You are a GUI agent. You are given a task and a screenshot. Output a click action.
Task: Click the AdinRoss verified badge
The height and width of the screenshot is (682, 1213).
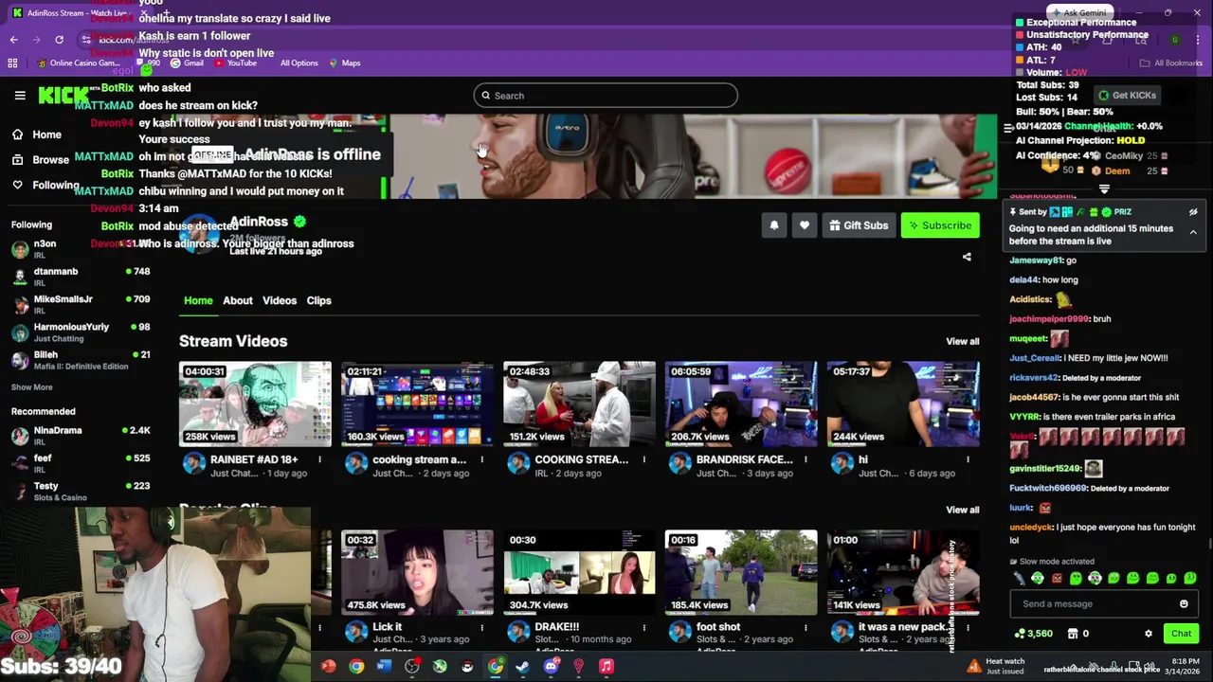299,222
